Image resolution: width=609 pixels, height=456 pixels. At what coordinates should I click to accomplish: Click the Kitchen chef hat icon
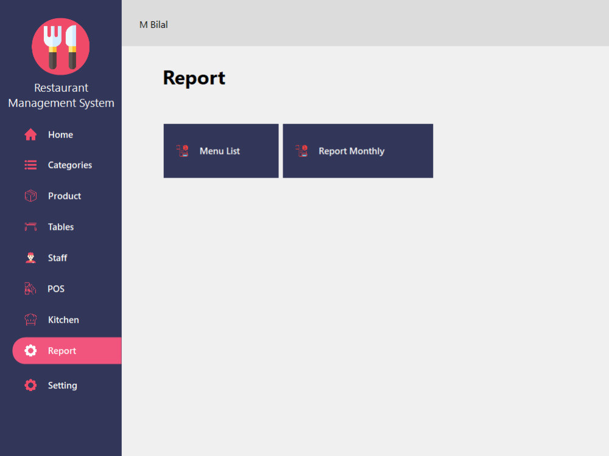(30, 320)
